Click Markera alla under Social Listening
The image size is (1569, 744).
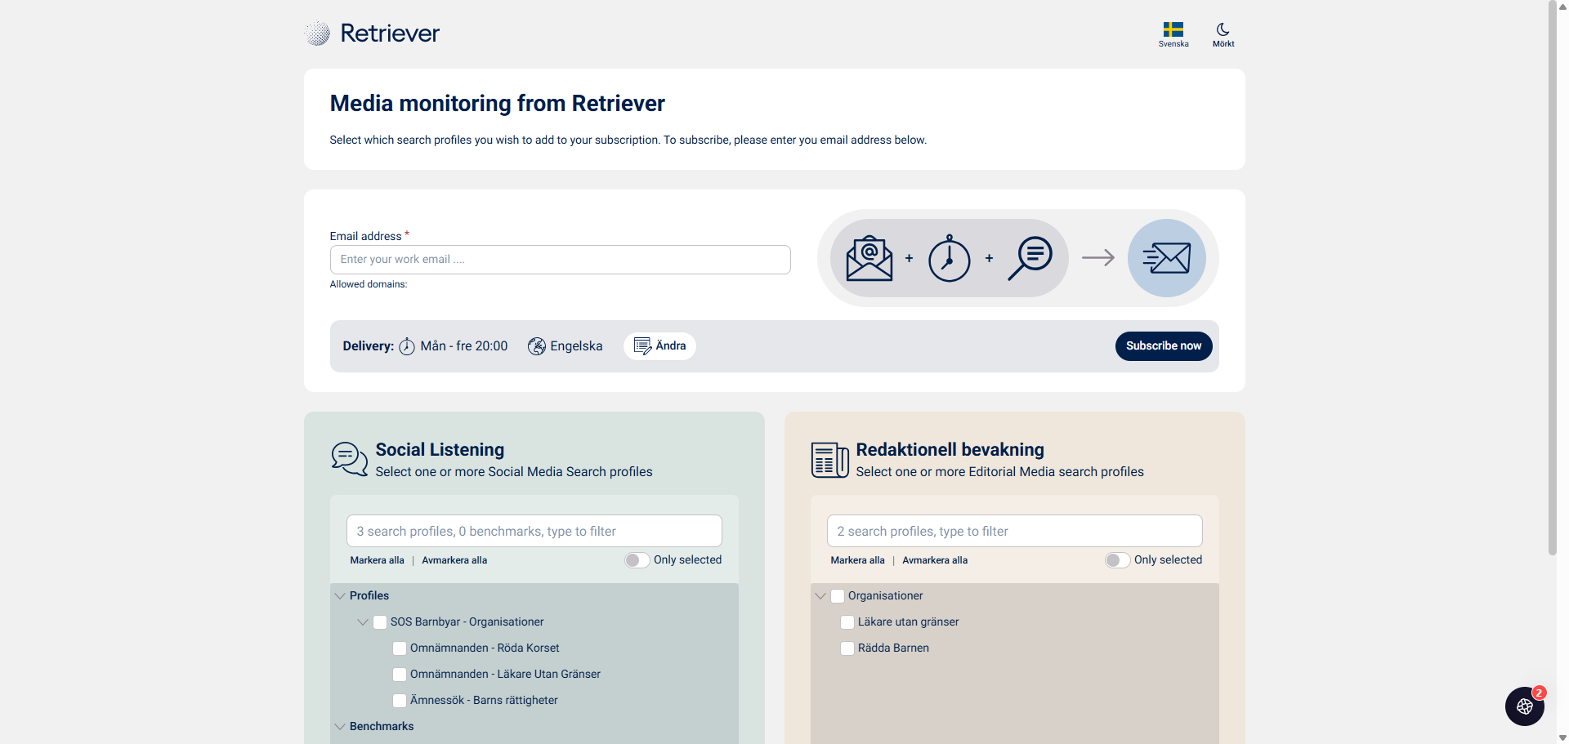[378, 560]
